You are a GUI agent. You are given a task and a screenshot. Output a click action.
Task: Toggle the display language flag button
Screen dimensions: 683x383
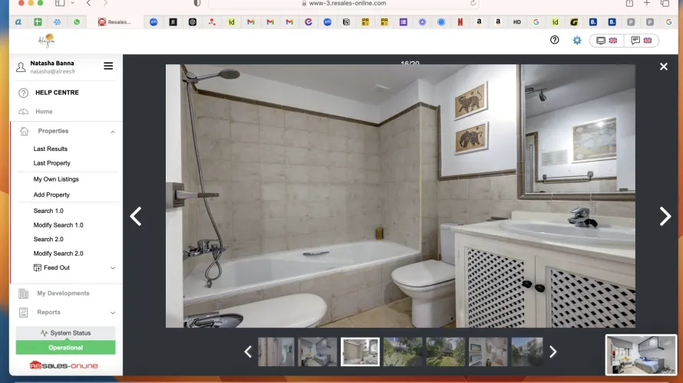(606, 41)
